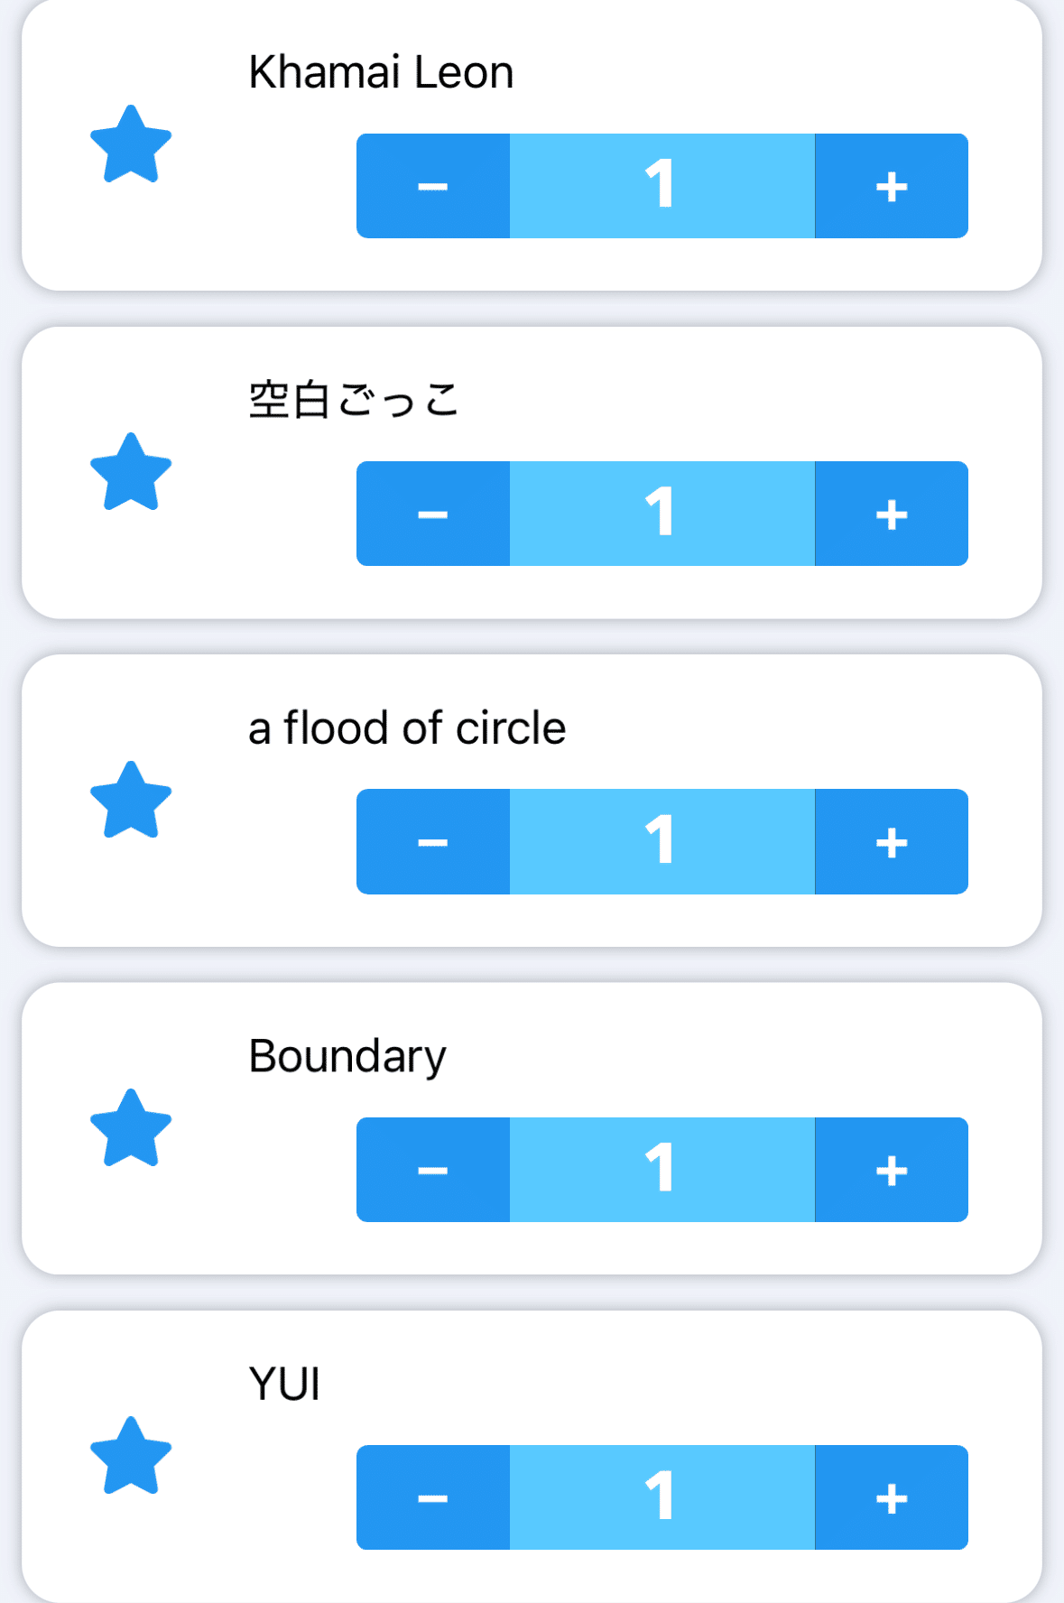Toggle favorite star for a flood of circle
The width and height of the screenshot is (1064, 1603).
point(131,801)
